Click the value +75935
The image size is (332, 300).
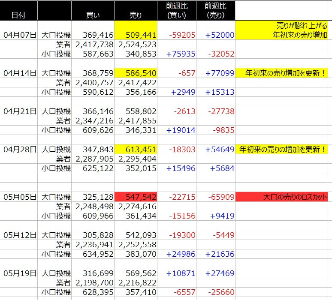(181, 54)
